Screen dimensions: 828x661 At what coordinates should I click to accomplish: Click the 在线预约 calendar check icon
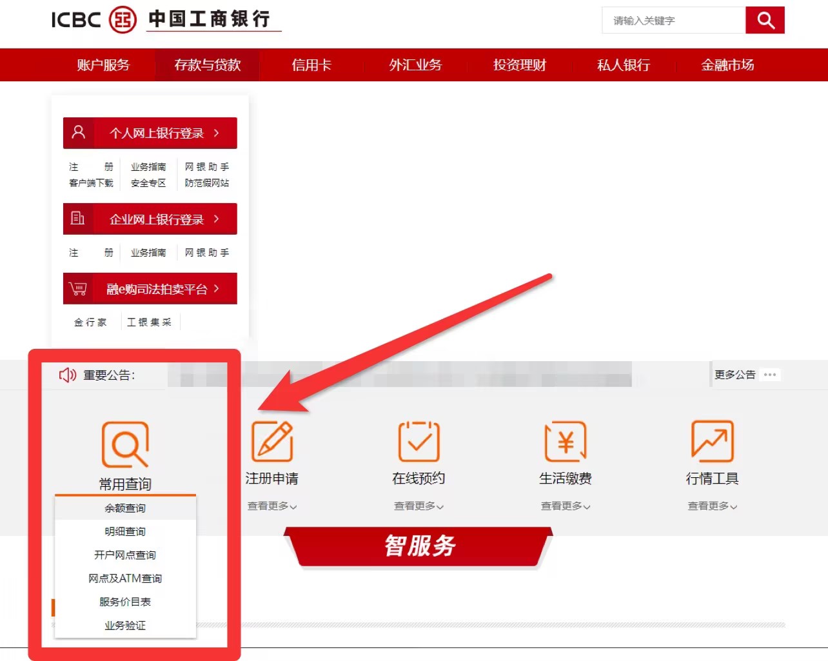click(419, 441)
